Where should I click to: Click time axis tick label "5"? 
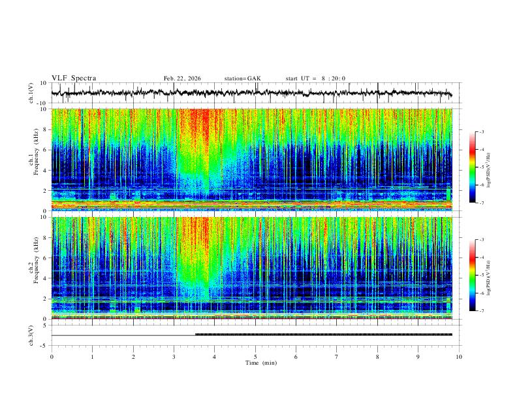(255, 357)
